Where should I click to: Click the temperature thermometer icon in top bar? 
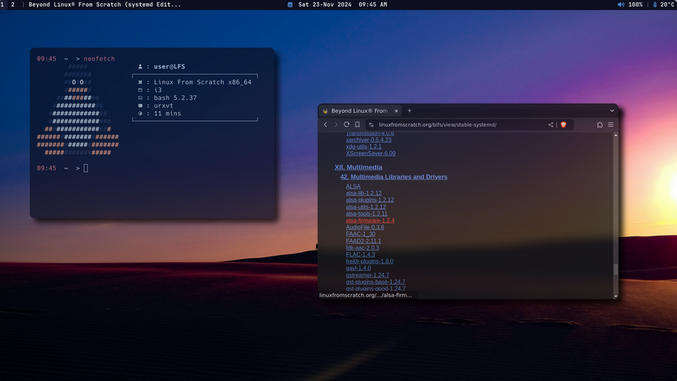(654, 5)
